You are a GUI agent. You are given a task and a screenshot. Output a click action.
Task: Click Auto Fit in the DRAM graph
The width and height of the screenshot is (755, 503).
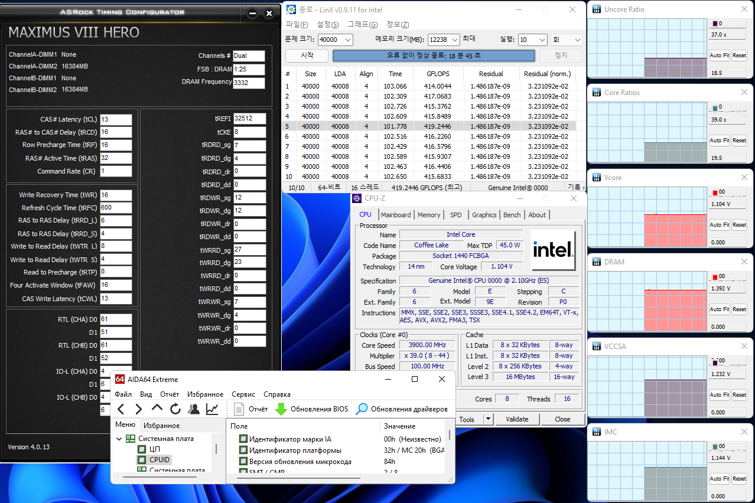(x=719, y=309)
